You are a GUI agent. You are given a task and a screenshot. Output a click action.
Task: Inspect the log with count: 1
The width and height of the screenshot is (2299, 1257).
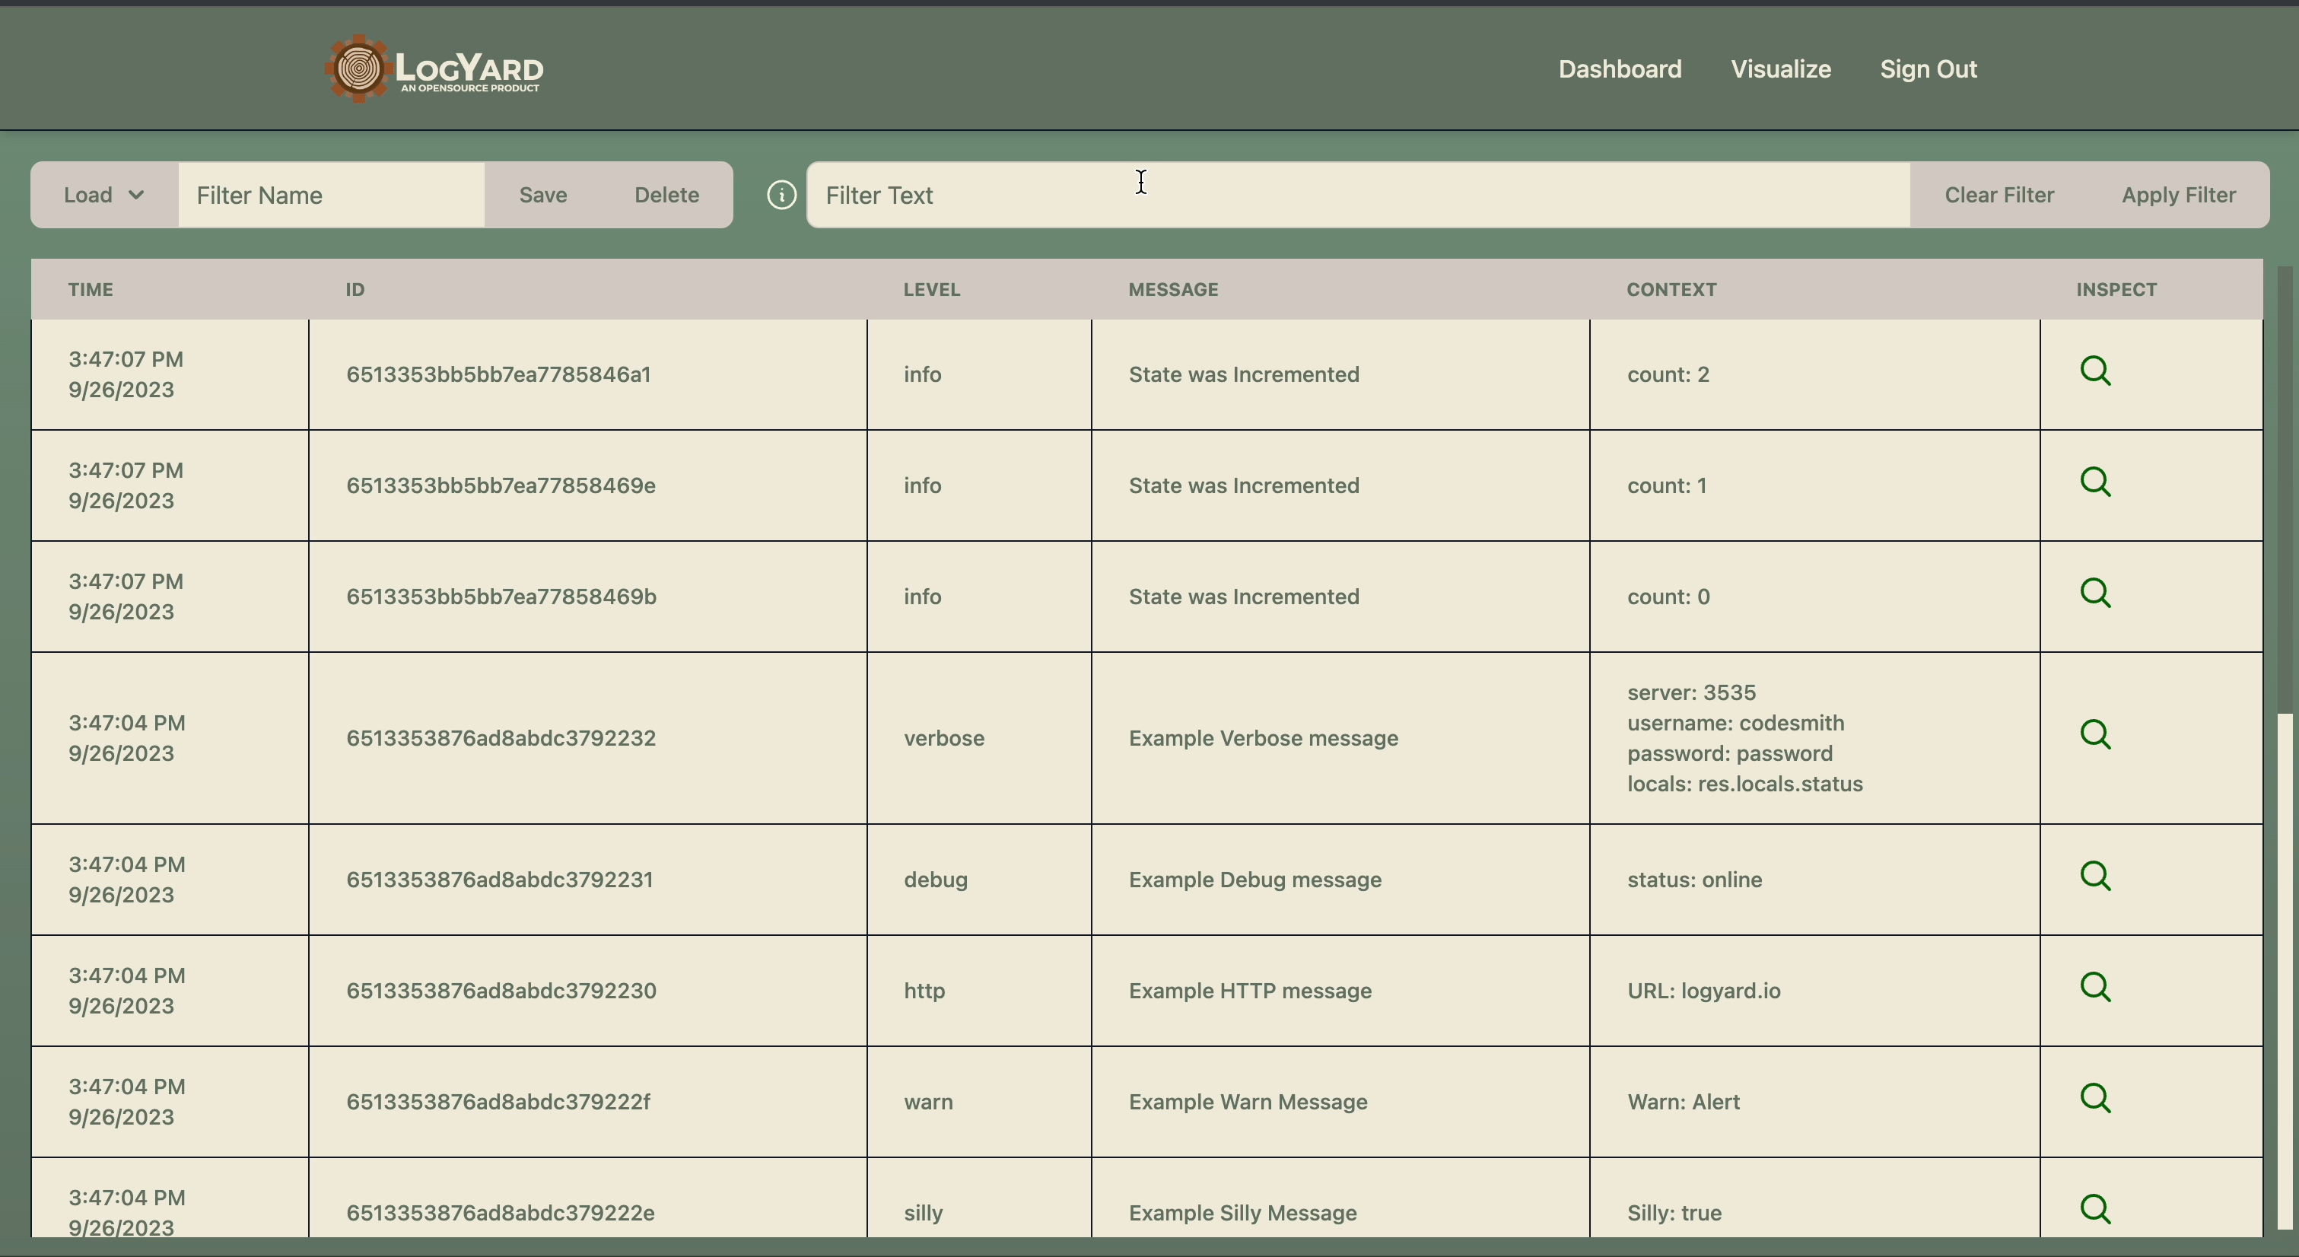coord(2094,482)
